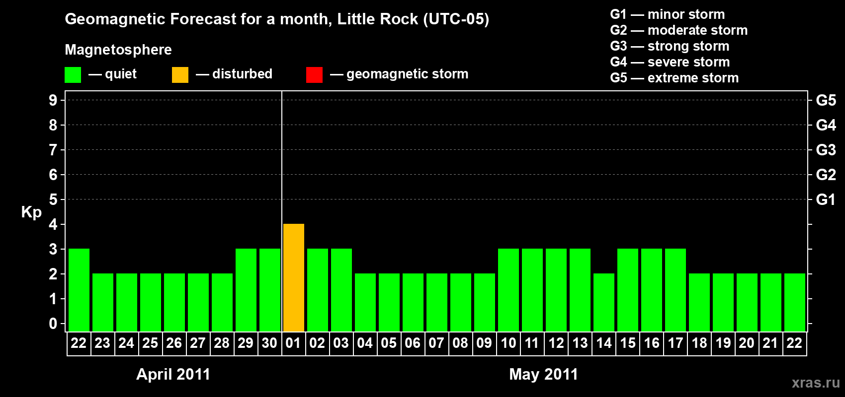Click the date cell 25 in April
The width and height of the screenshot is (845, 397).
pos(150,343)
